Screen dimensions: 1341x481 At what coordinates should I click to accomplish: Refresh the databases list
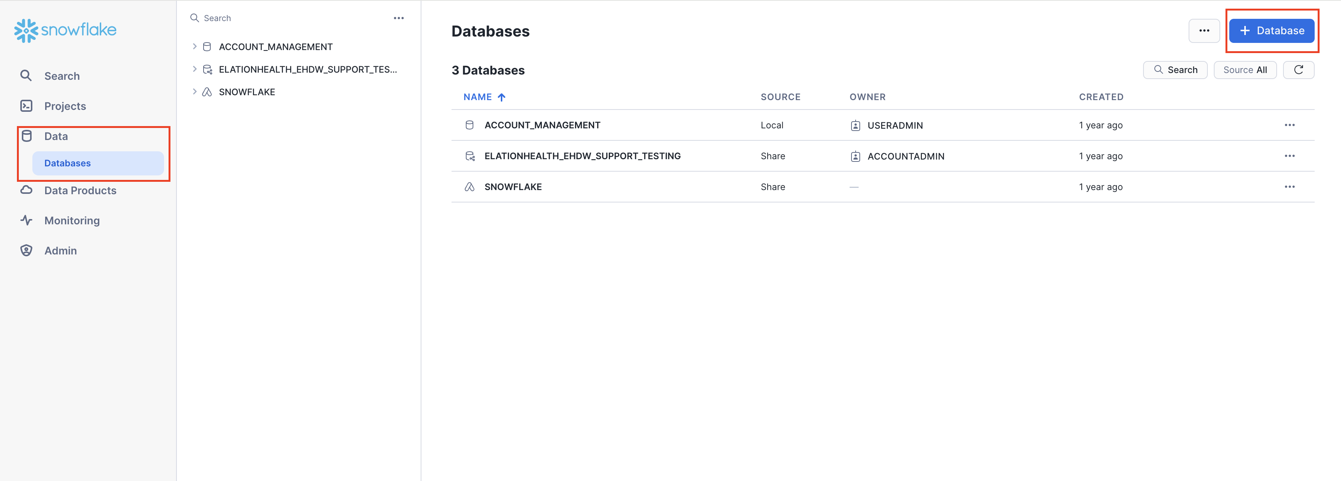(x=1298, y=70)
